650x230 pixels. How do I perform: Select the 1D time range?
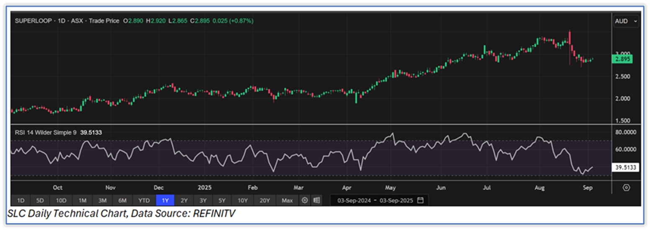point(20,200)
